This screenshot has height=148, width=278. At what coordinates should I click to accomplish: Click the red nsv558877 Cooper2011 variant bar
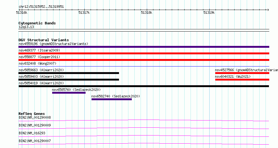(144, 60)
